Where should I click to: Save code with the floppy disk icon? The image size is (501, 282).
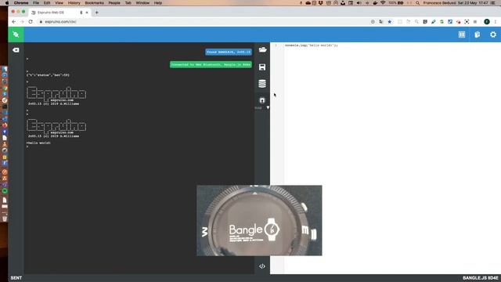point(262,67)
